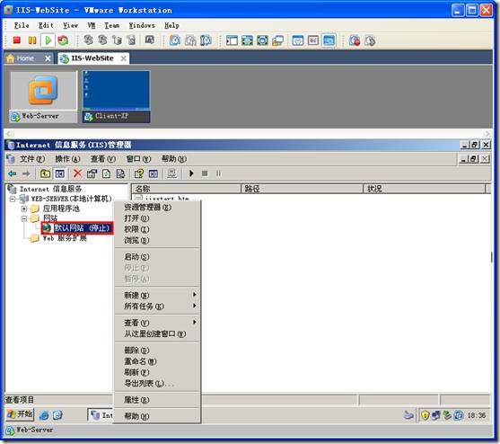Click the 路径 column header
Viewport: 500px width, 444px height.
302,189
